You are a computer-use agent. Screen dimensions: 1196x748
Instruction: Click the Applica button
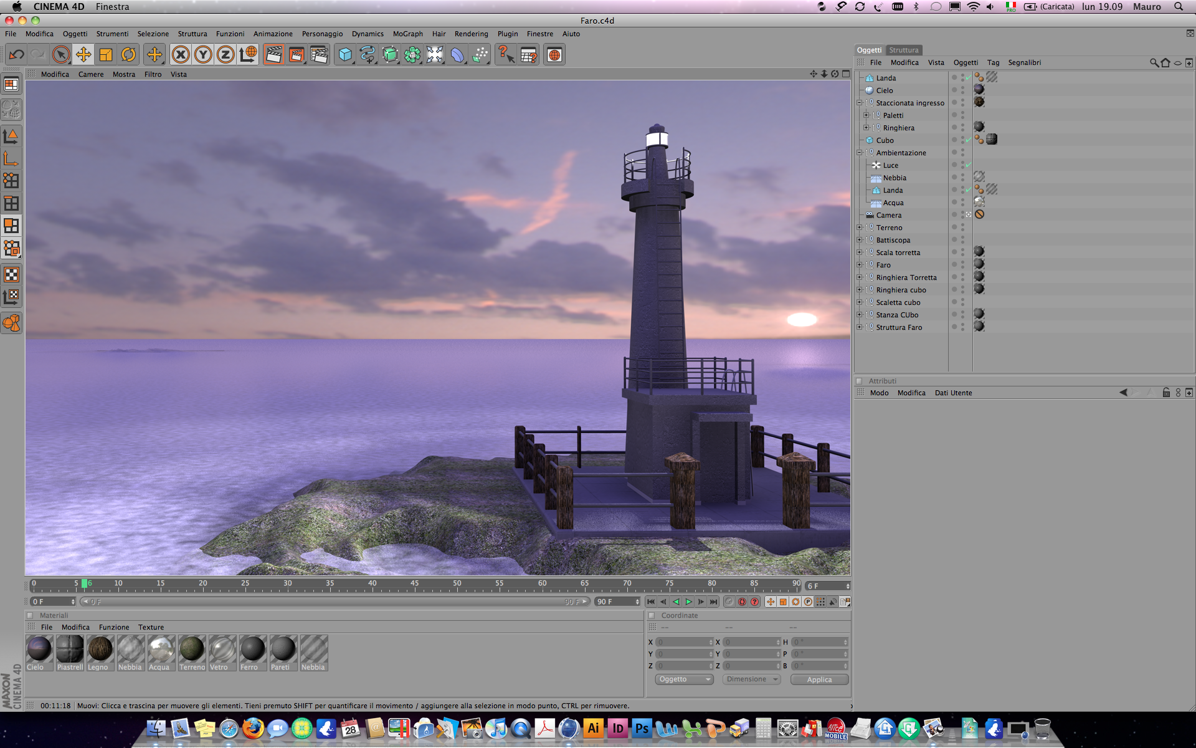[x=819, y=679]
